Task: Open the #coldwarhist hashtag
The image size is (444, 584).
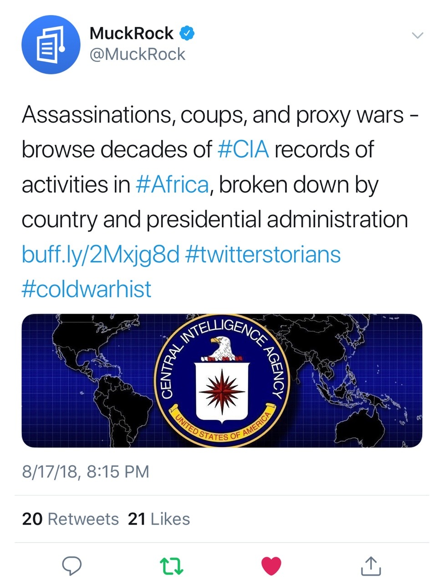Action: pos(87,289)
